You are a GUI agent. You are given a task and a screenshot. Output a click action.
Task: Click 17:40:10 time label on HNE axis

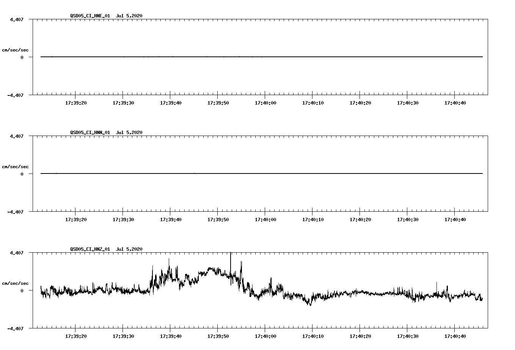[x=313, y=103]
